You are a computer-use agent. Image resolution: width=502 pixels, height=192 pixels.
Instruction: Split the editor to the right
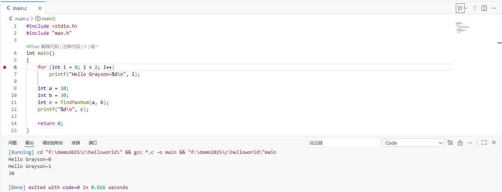pyautogui.click(x=484, y=8)
